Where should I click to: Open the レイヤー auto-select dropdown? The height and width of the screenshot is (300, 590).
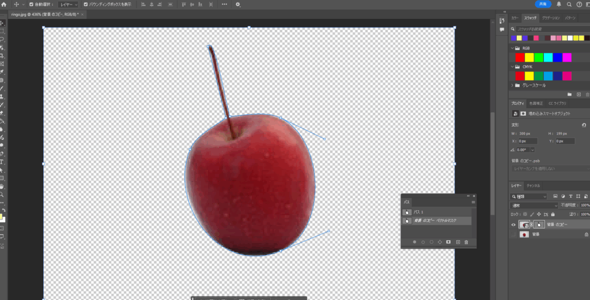pos(68,4)
